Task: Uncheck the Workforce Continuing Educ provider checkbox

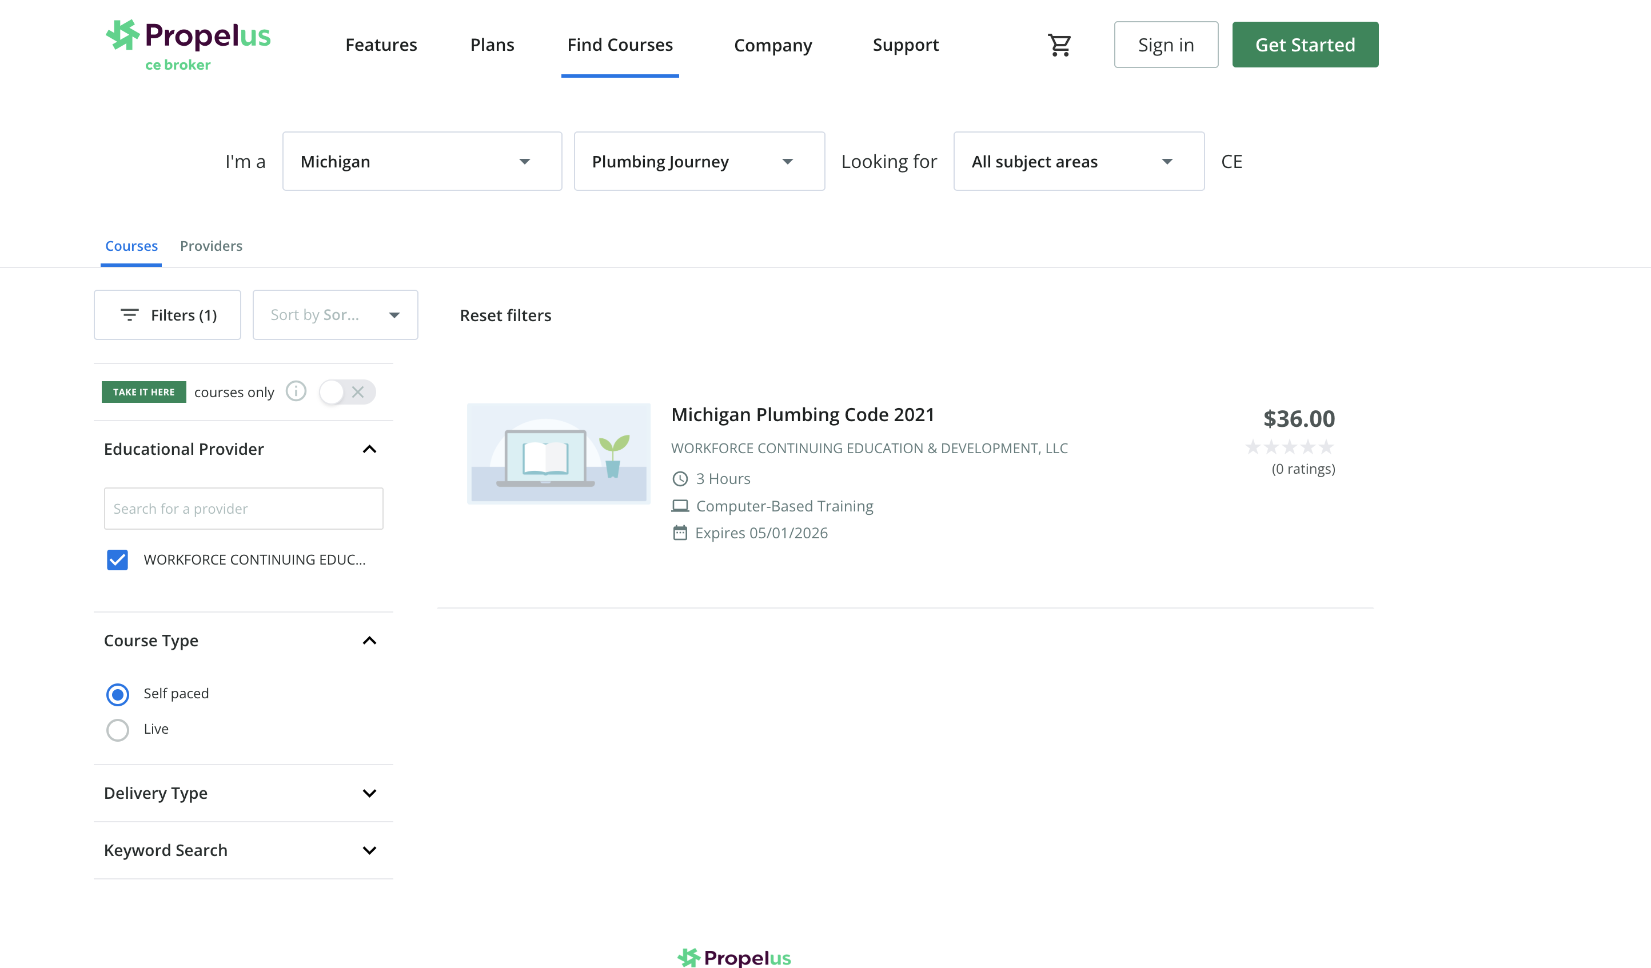Action: [x=117, y=560]
